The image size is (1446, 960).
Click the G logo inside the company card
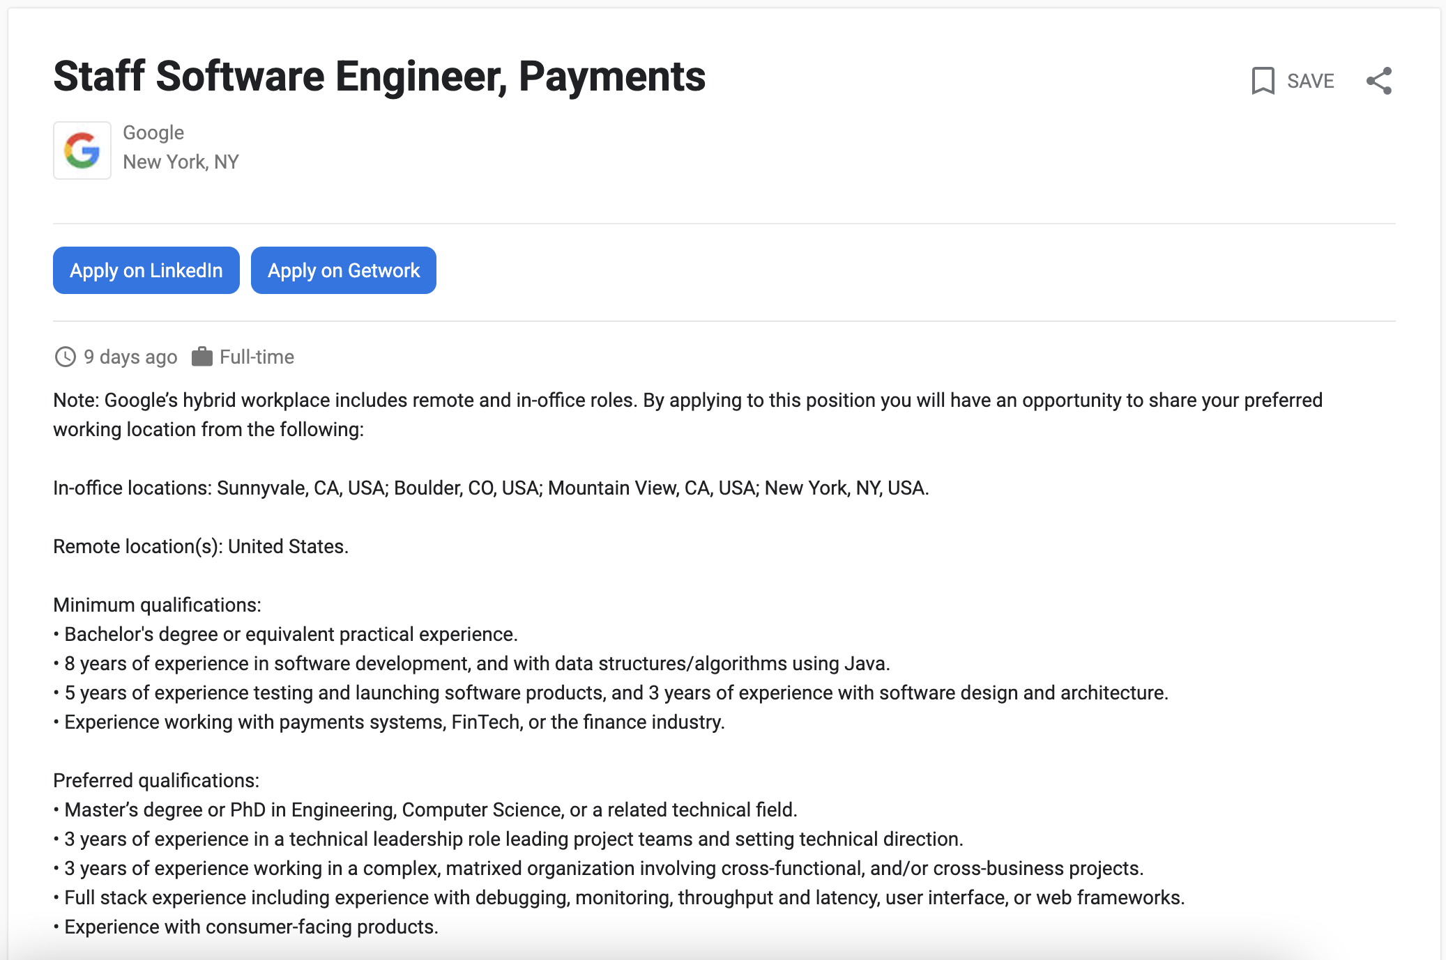pos(82,150)
